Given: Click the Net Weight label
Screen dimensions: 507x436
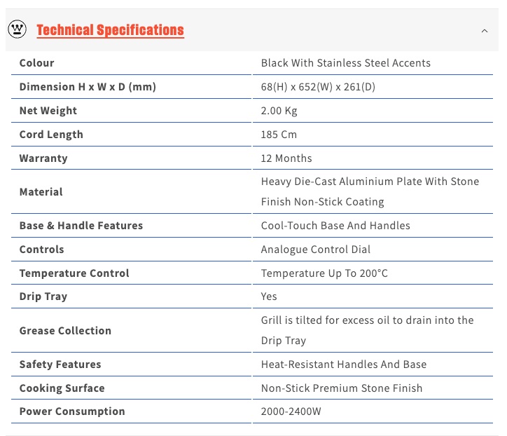Looking at the screenshot, I should [x=48, y=111].
